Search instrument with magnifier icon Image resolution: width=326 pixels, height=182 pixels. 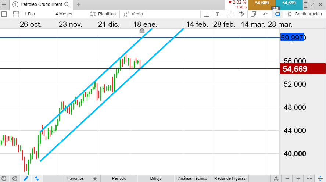(67, 4)
